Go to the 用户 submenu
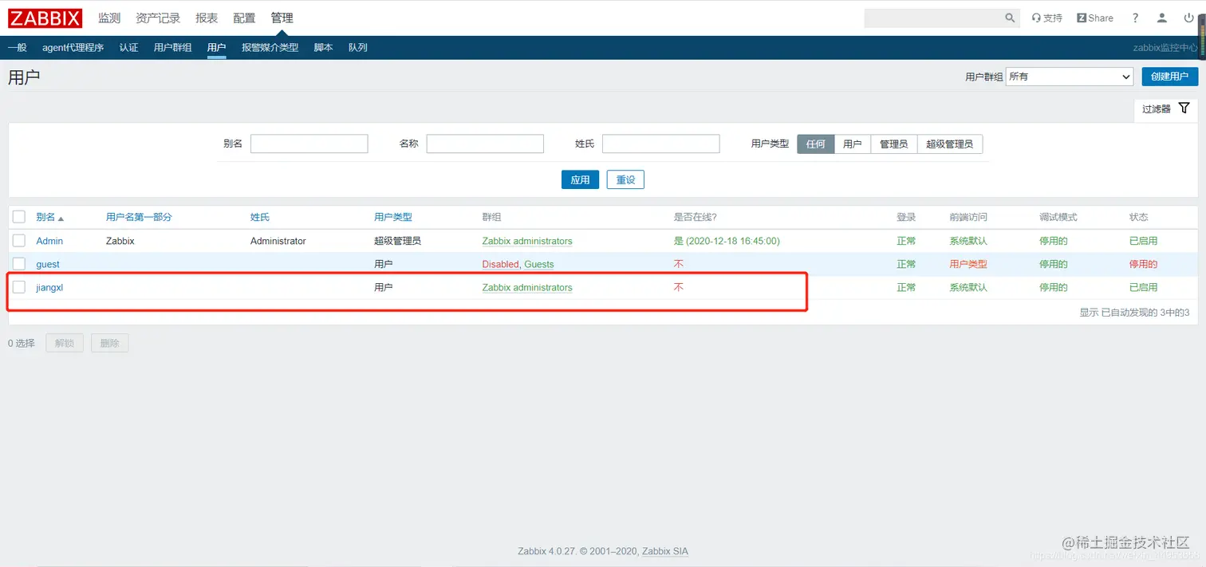1206x567 pixels. pos(216,48)
